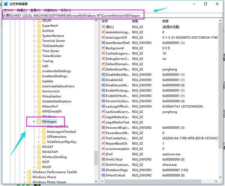Click the Registry Editor app icon in title bar

click(6, 4)
